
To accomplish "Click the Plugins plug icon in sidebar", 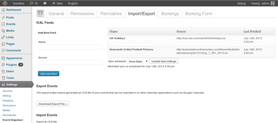I will 3,65.
